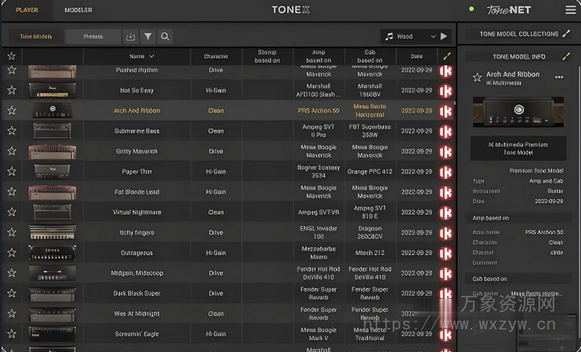Image resolution: width=581 pixels, height=352 pixels.
Task: Open the hamburger main menu
Action: (571, 10)
